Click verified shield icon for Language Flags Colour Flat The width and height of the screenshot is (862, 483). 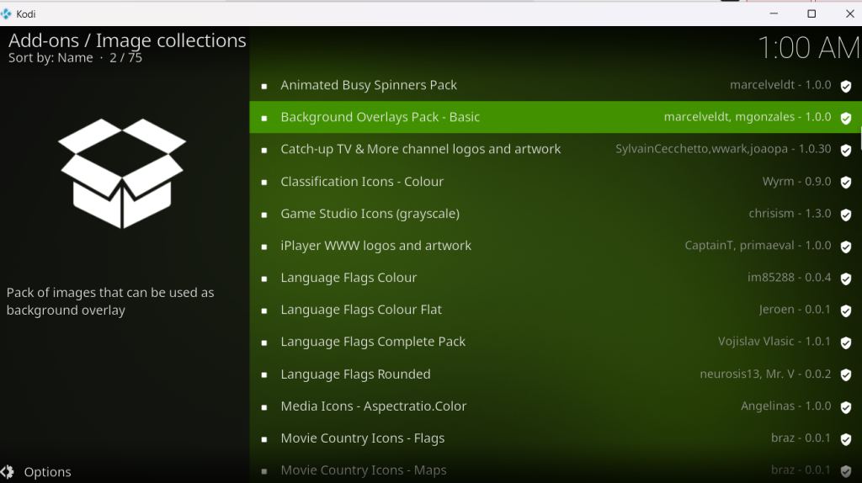pos(846,310)
